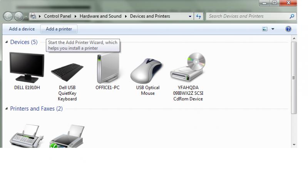Click in the Search Devices and Printers field
Image resolution: width=308 pixels, height=173 pixels.
[246, 16]
